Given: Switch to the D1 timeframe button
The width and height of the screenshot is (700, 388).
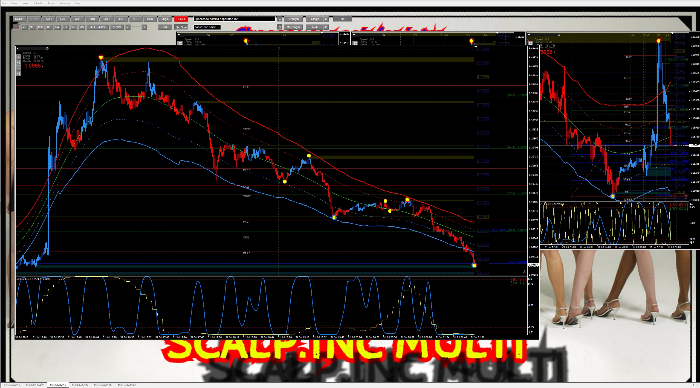Looking at the screenshot, I should click(65, 27).
